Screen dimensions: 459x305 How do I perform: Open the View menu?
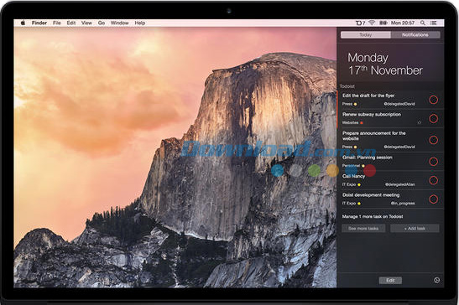pyautogui.click(x=86, y=23)
